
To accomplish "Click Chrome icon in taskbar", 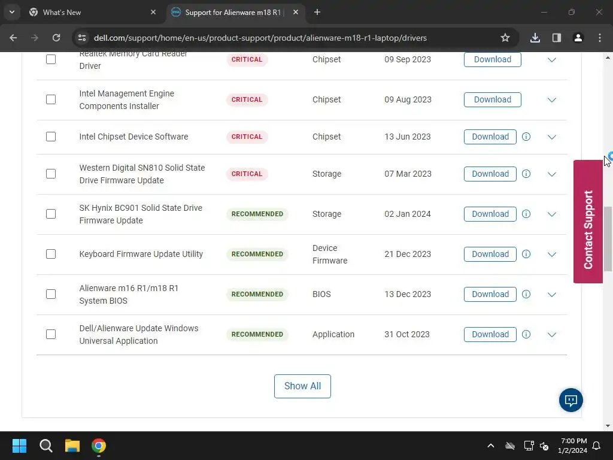I will pyautogui.click(x=99, y=446).
